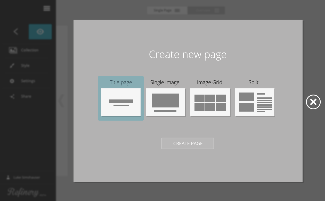Click the Settings gear icon
325x201 pixels.
coord(12,81)
